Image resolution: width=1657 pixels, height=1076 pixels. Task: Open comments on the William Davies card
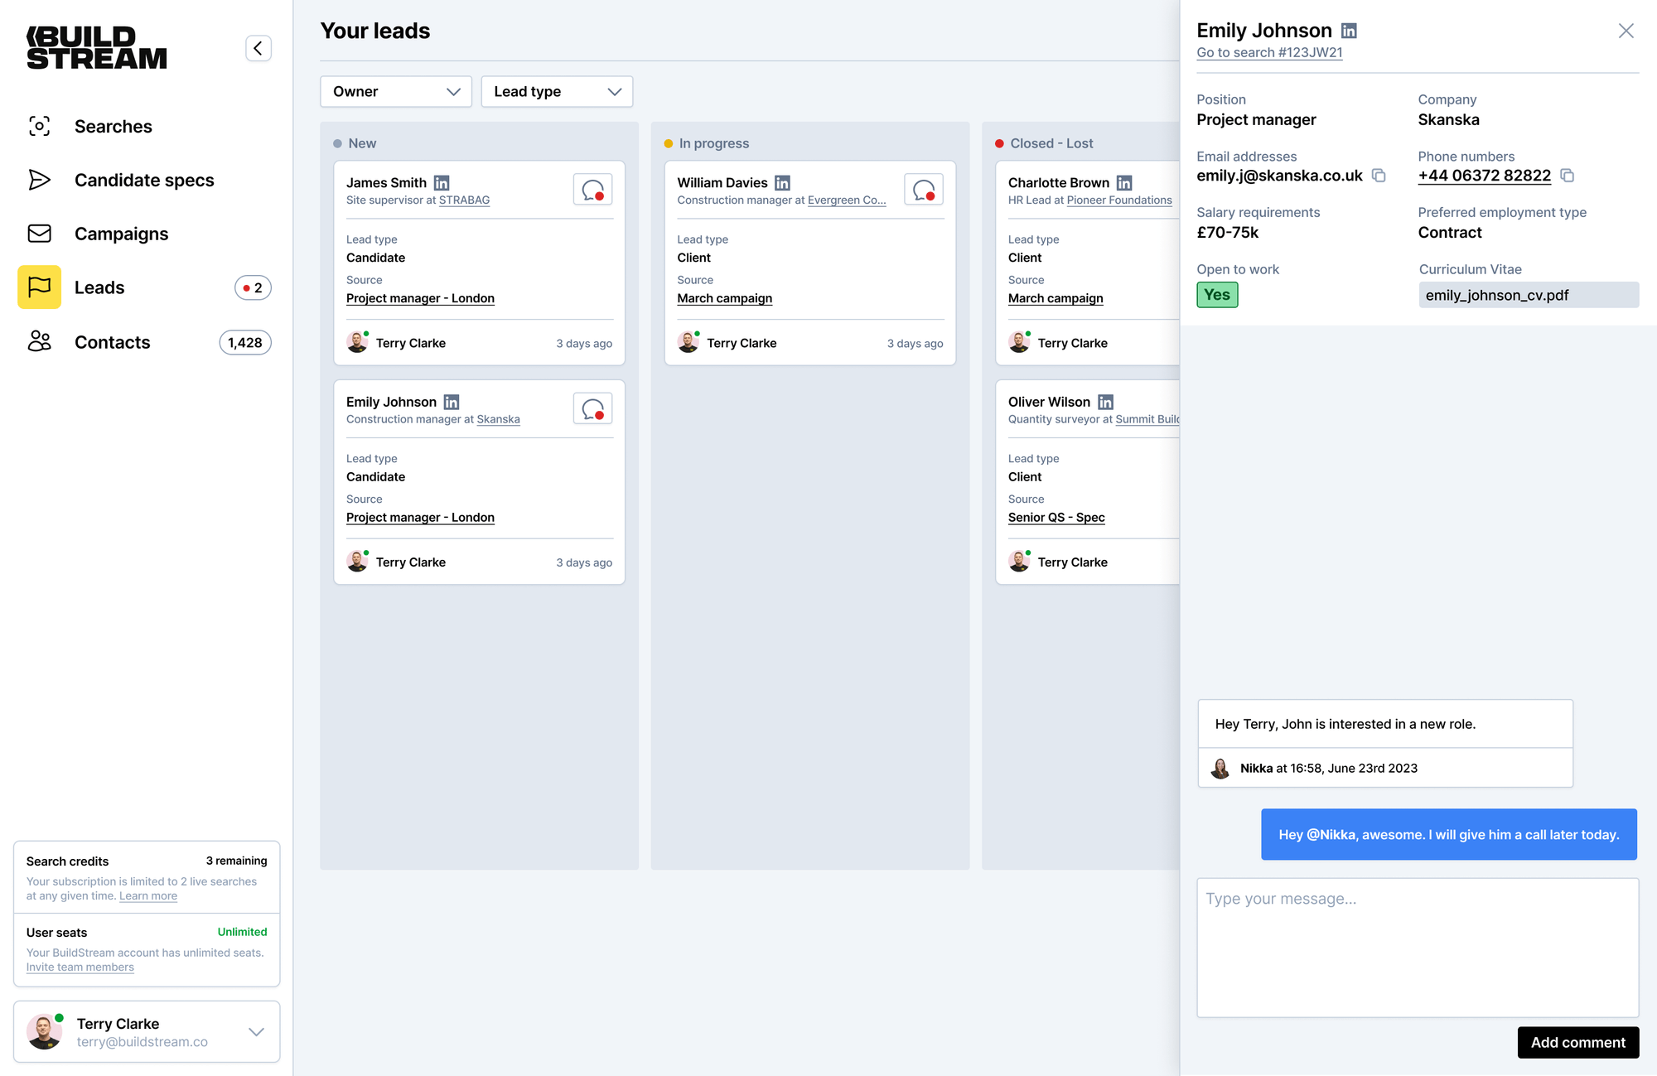click(x=923, y=190)
